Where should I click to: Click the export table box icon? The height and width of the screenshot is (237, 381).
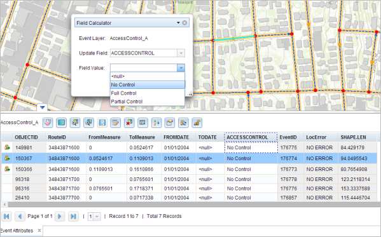[170, 123]
